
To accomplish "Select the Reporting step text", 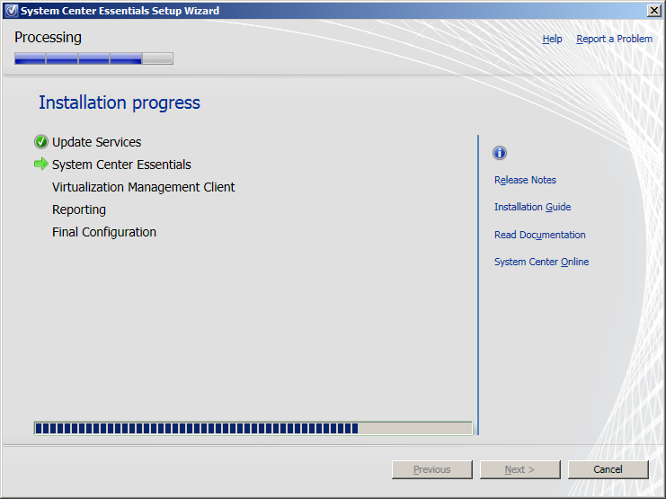I will (79, 209).
